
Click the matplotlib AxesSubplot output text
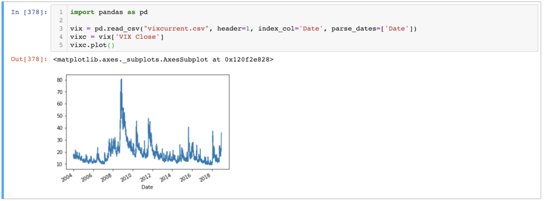[x=163, y=59]
